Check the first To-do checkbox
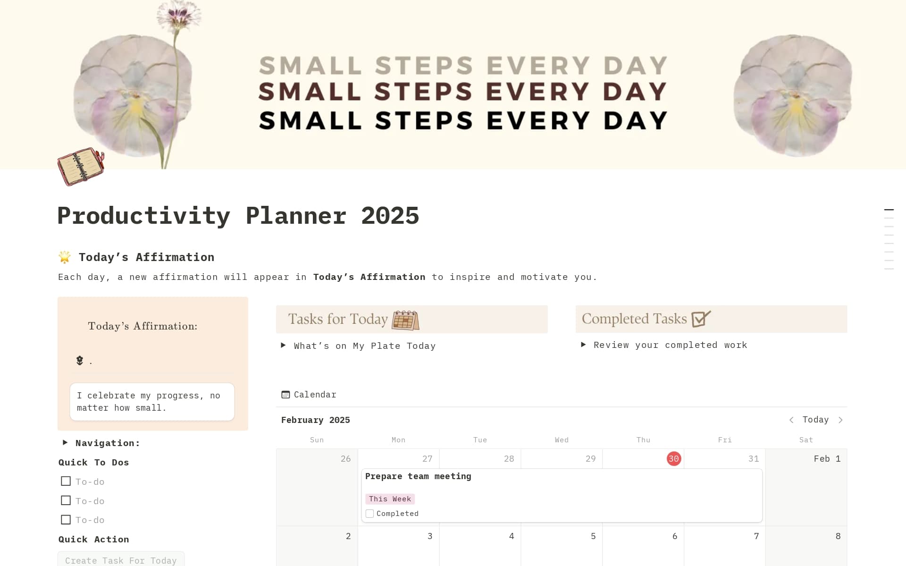This screenshot has height=566, width=906. pyautogui.click(x=65, y=481)
